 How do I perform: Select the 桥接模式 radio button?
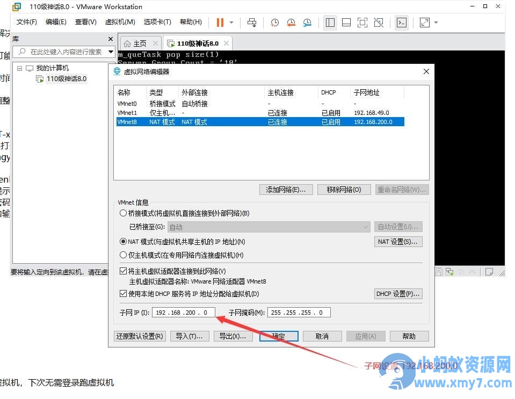tap(123, 213)
